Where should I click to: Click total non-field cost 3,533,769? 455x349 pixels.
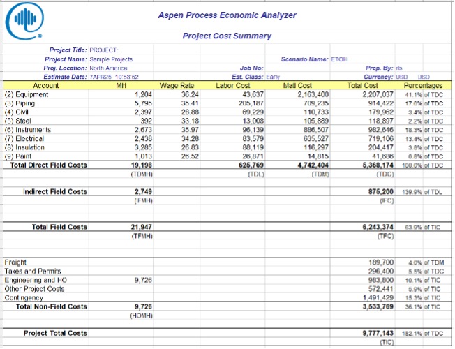click(378, 306)
